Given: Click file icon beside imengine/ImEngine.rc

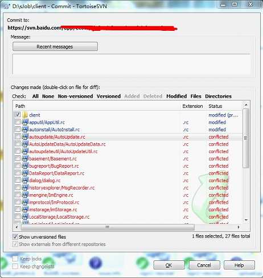Looking at the screenshot, I should 25,195.
